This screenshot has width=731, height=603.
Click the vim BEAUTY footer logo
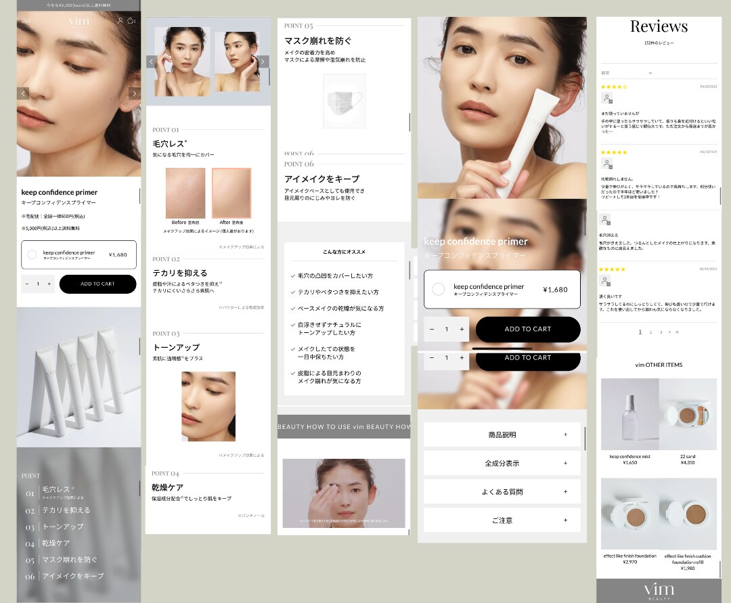click(x=659, y=591)
